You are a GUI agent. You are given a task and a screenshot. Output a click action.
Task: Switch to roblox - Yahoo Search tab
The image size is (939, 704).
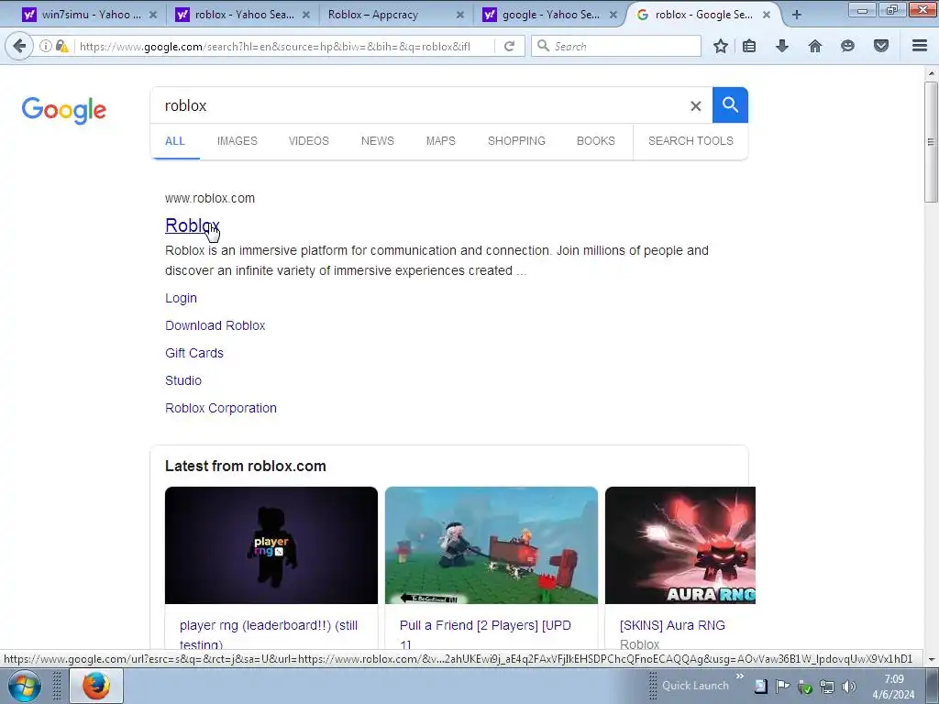[x=244, y=15]
